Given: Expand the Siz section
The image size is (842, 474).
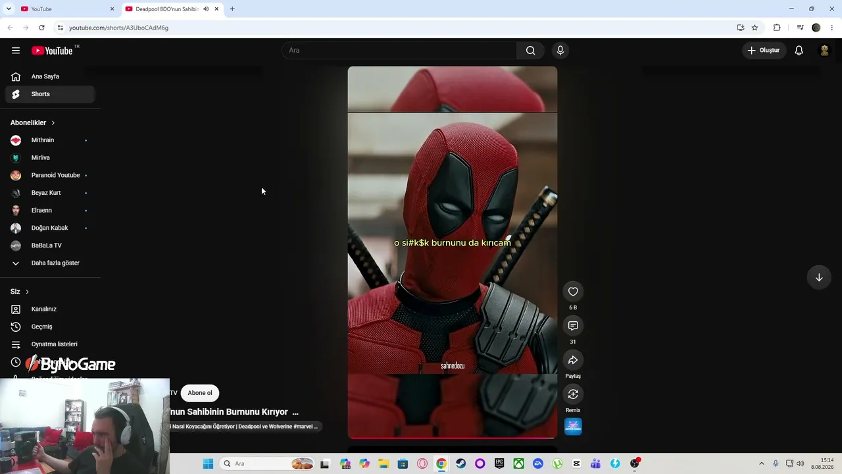Looking at the screenshot, I should point(20,292).
